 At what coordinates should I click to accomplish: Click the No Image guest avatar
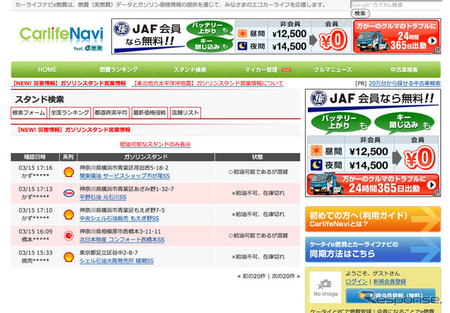click(326, 287)
